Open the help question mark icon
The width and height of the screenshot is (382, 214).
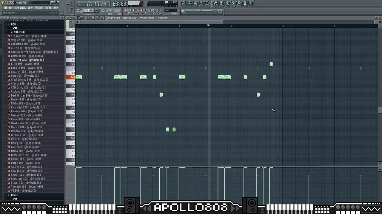251,4
